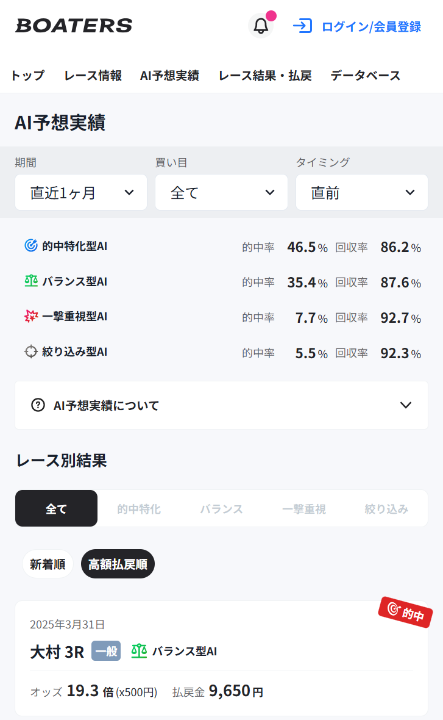Click the BOATERS logo
Image resolution: width=443 pixels, height=720 pixels.
[x=74, y=26]
